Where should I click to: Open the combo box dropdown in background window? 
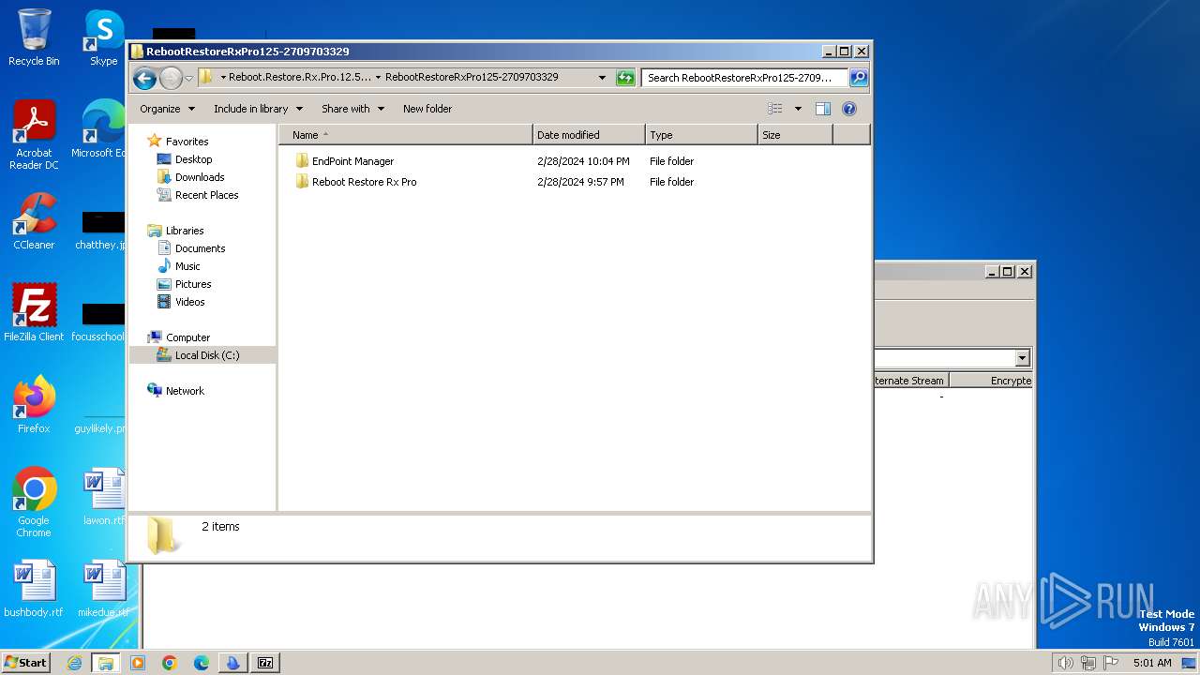click(x=1022, y=358)
